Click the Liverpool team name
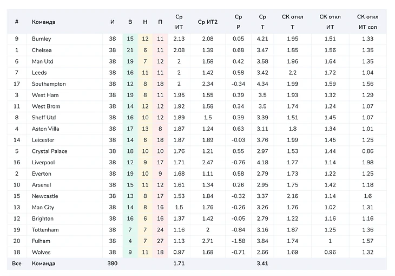 coord(43,162)
